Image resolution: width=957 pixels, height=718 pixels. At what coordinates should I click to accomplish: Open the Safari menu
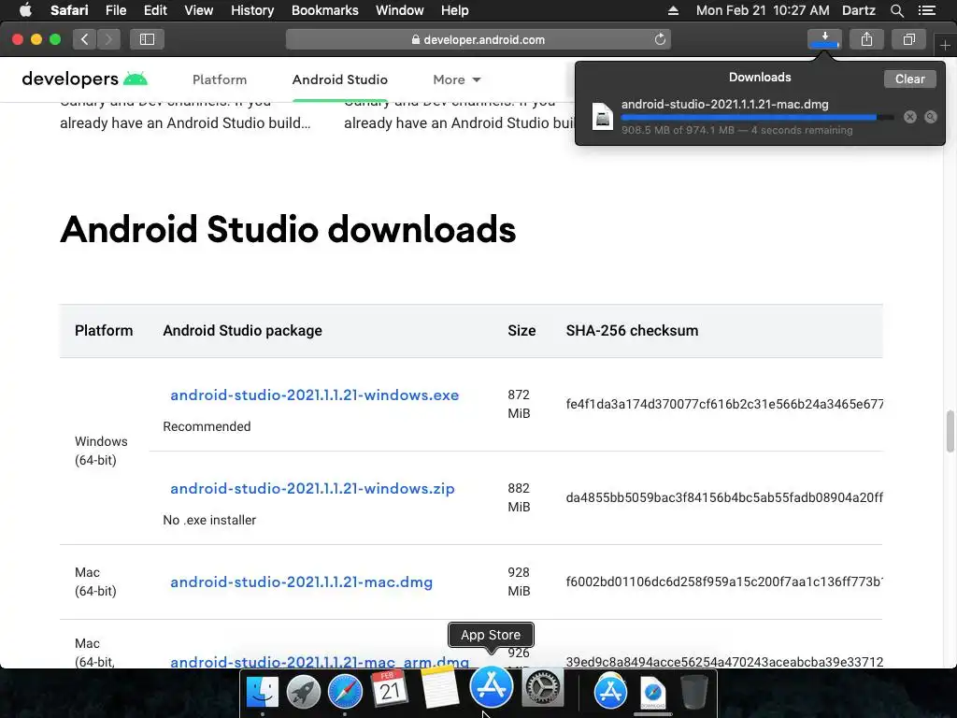pos(69,10)
